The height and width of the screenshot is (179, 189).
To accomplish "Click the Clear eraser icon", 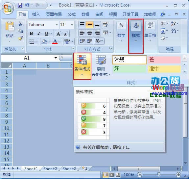I will point(163,38).
